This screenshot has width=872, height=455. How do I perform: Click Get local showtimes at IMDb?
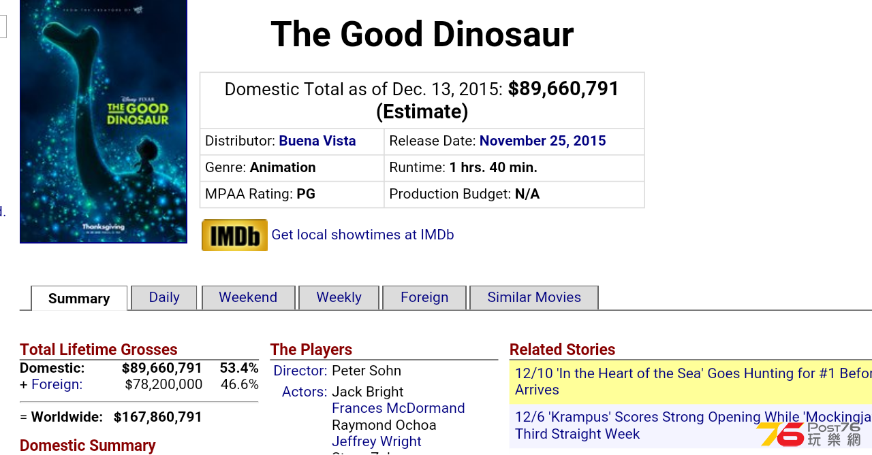point(362,235)
